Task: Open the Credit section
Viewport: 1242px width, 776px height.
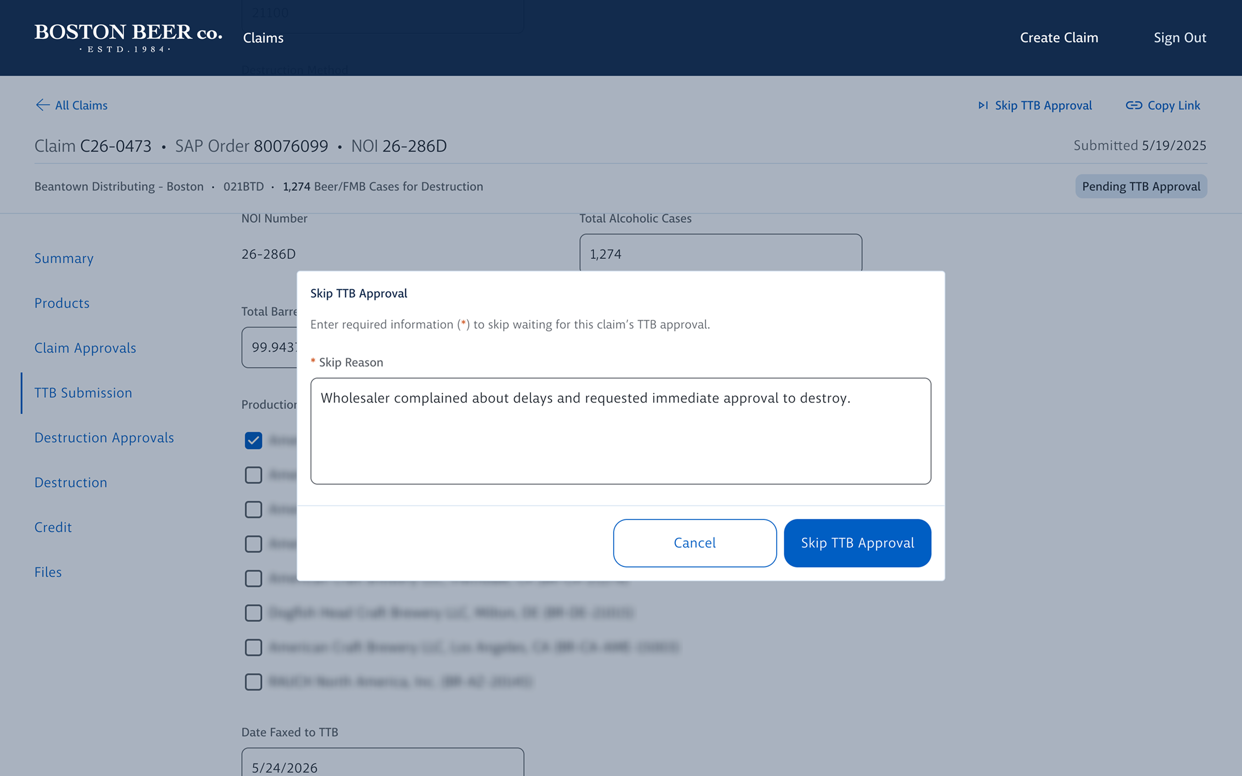Action: click(53, 527)
